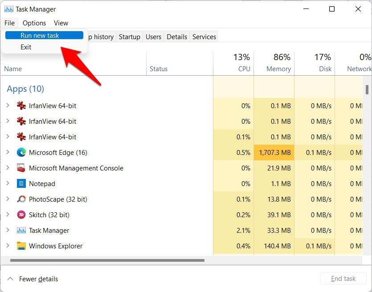
Task: Expand the Task Manager process entry
Action: tap(8, 230)
